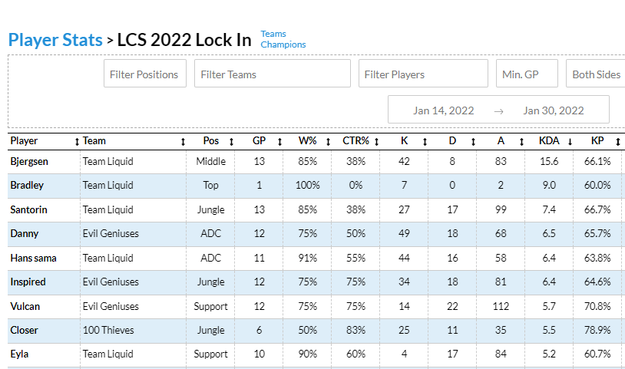Click the Team column sort arrow
The image size is (625, 369).
coord(183,141)
